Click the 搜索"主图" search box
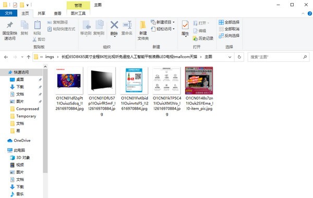Image resolution: width=313 pixels, height=198 pixels. point(278,57)
